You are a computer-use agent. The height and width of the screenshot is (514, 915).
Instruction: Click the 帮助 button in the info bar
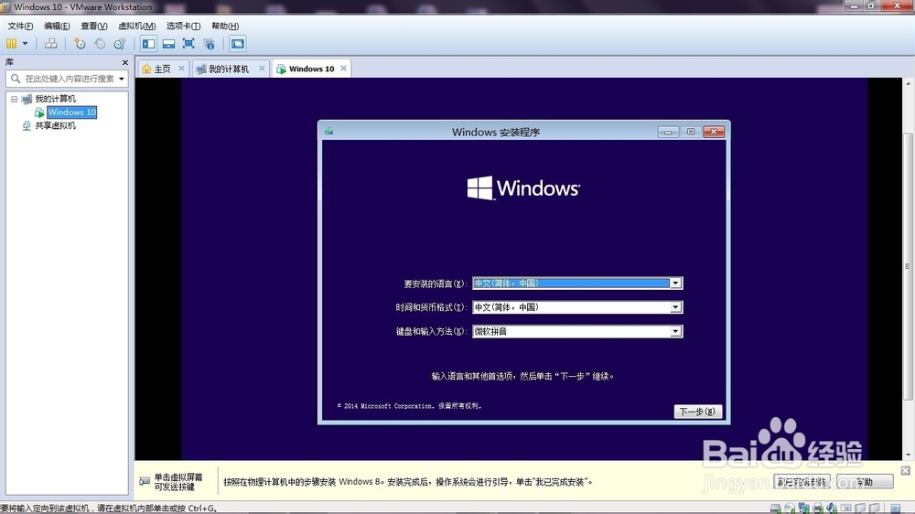coord(864,482)
